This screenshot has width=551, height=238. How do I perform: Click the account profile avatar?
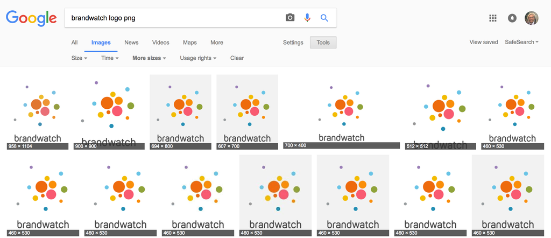[531, 18]
